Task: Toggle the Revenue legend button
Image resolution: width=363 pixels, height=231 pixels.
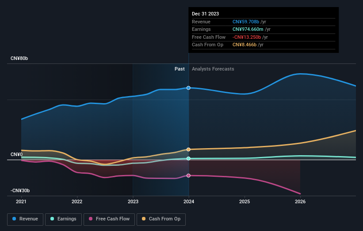Action: 25,219
